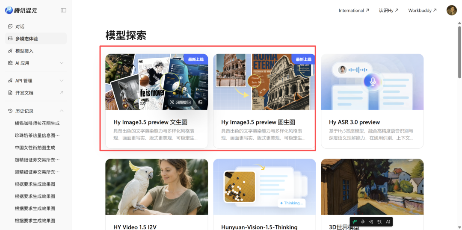
Task: Open the Hy ASR 3.0 preview card
Action: (x=372, y=101)
